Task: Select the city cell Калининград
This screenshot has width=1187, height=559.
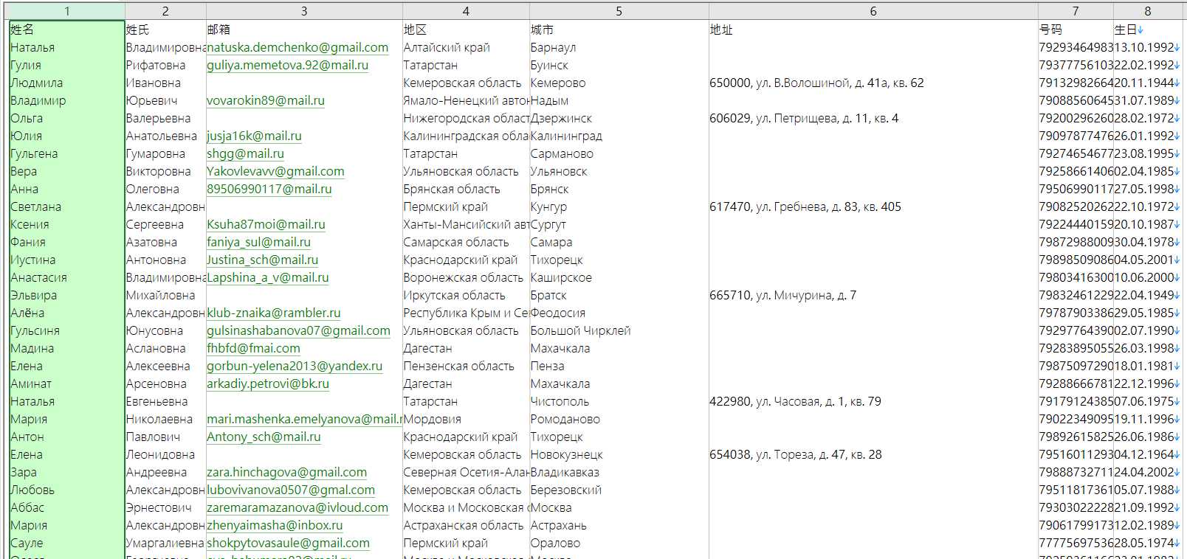Action: 619,136
